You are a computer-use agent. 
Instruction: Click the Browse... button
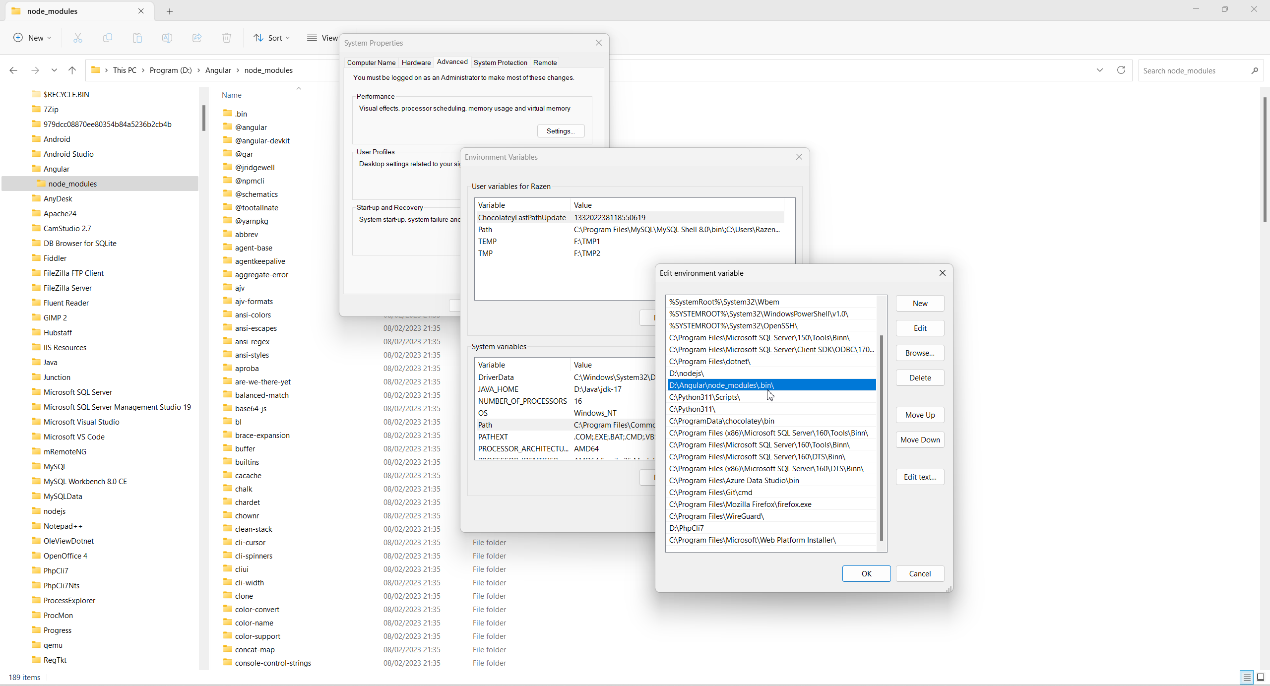919,353
